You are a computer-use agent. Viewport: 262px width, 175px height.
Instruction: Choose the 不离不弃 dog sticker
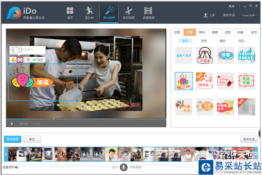183,107
